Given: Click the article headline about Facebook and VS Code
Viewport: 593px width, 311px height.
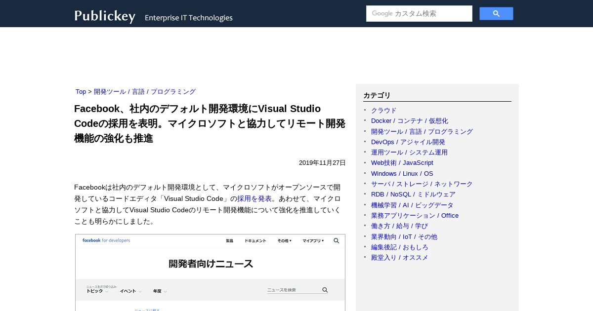Looking at the screenshot, I should [x=210, y=123].
